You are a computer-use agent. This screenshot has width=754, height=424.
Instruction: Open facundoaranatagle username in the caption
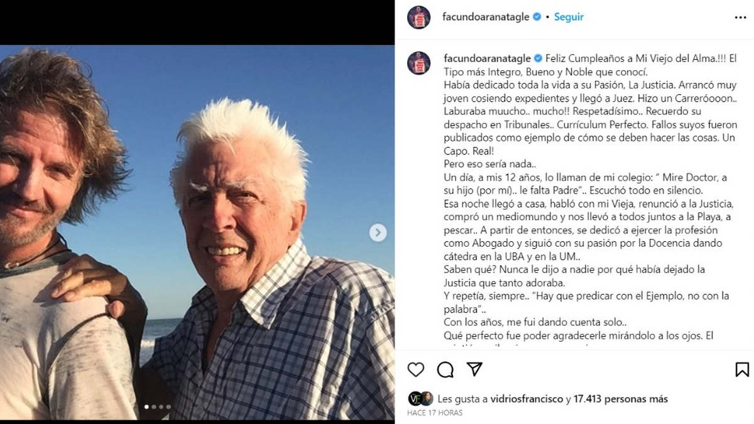click(486, 58)
